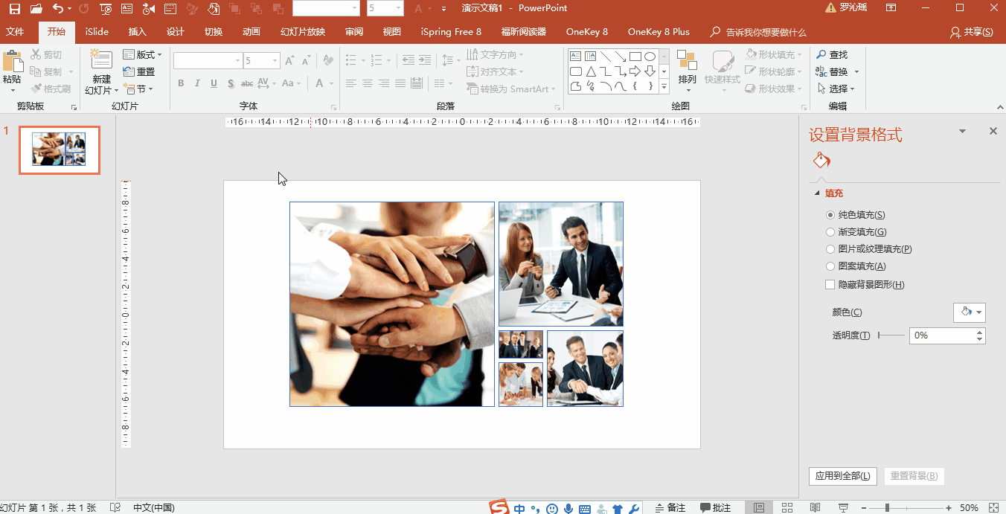Image resolution: width=1006 pixels, height=514 pixels.
Task: Select slide 1 thumbnail in the panel
Action: point(59,150)
